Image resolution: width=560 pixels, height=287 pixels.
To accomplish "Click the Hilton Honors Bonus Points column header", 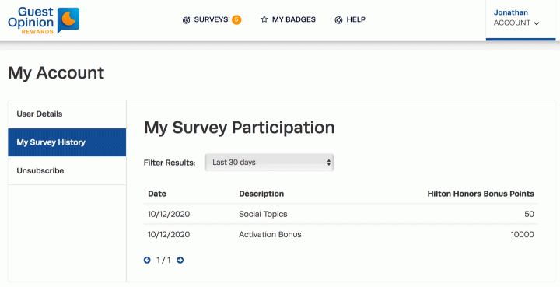I will (481, 194).
